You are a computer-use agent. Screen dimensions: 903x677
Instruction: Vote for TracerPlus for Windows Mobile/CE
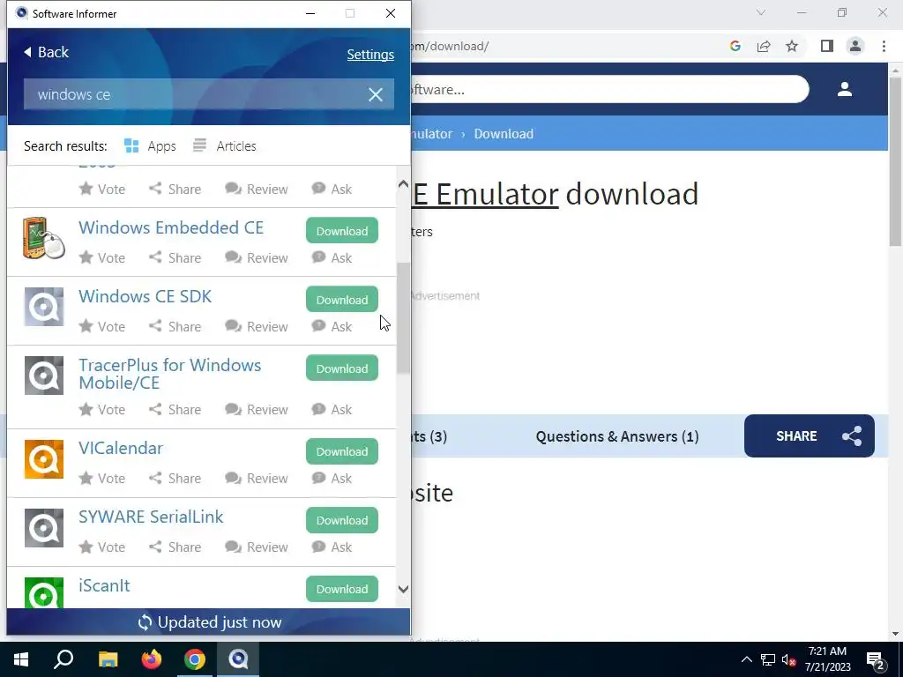pyautogui.click(x=102, y=409)
